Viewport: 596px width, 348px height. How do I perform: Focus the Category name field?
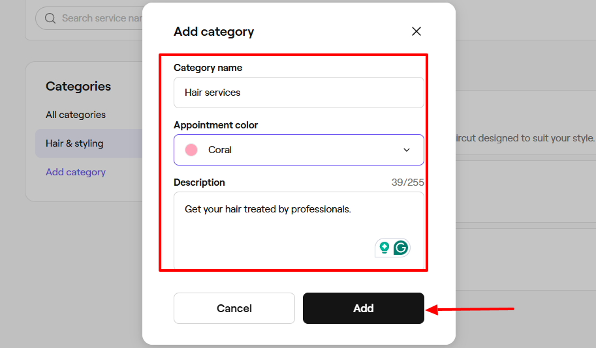298,93
